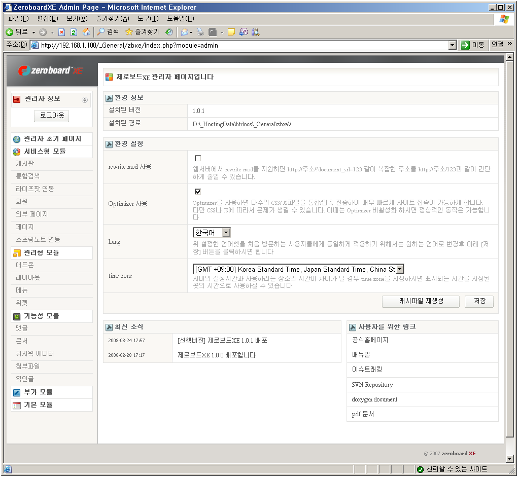Open the doxygen document link
The height and width of the screenshot is (477, 518).
click(374, 400)
